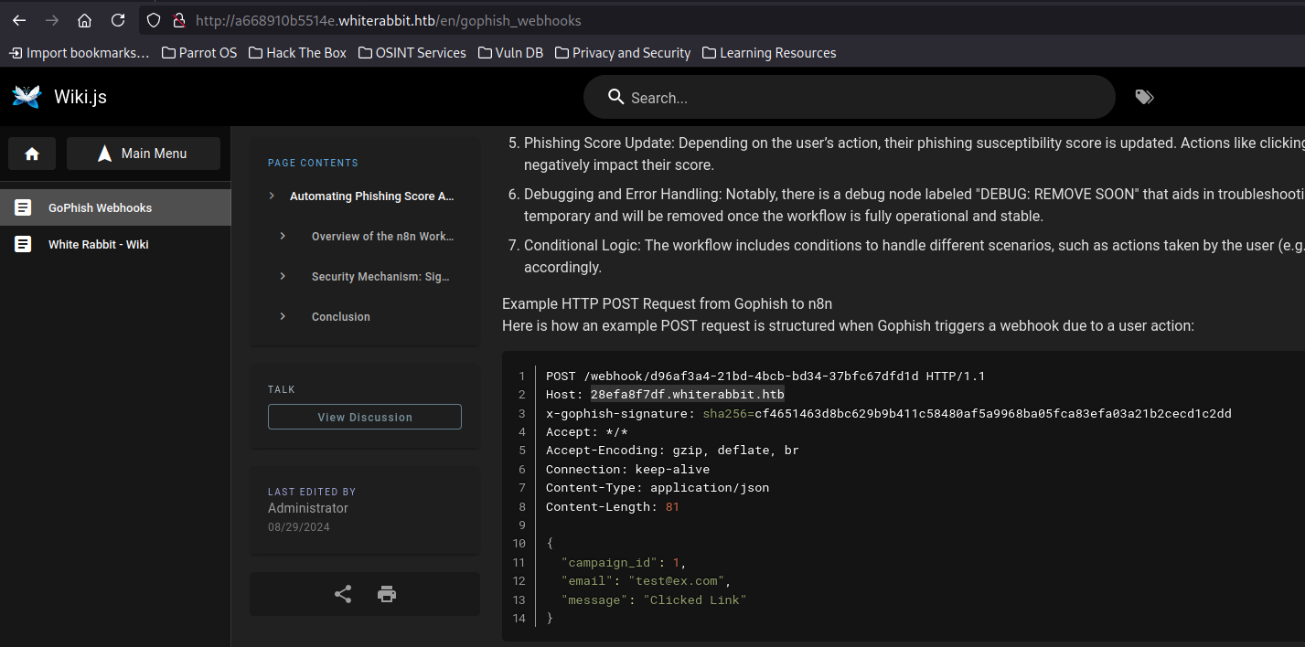Viewport: 1305px width, 647px height.
Task: Click the shield tracking protection icon
Action: pos(154,20)
